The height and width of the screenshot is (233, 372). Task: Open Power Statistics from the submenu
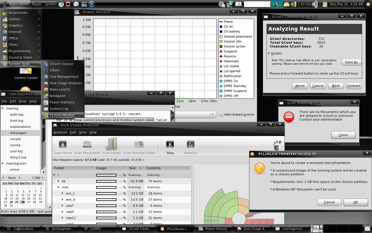pos(63,102)
